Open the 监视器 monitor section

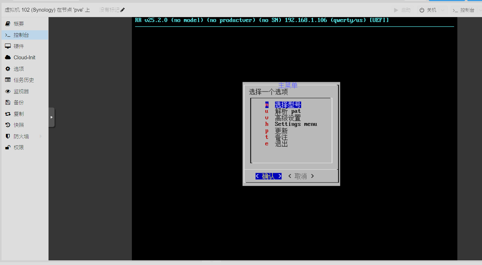click(x=25, y=91)
